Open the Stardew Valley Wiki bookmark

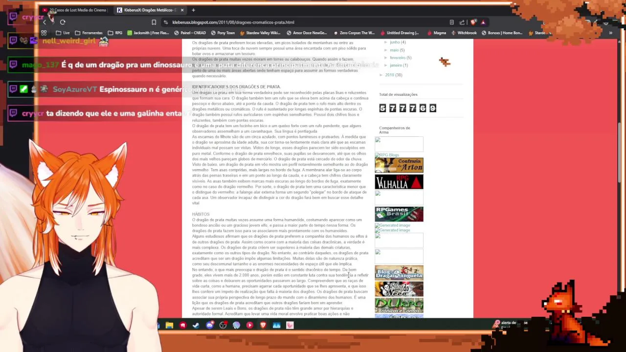(x=260, y=33)
